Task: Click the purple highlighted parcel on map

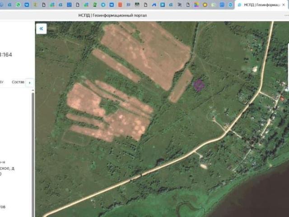Action: [199, 85]
